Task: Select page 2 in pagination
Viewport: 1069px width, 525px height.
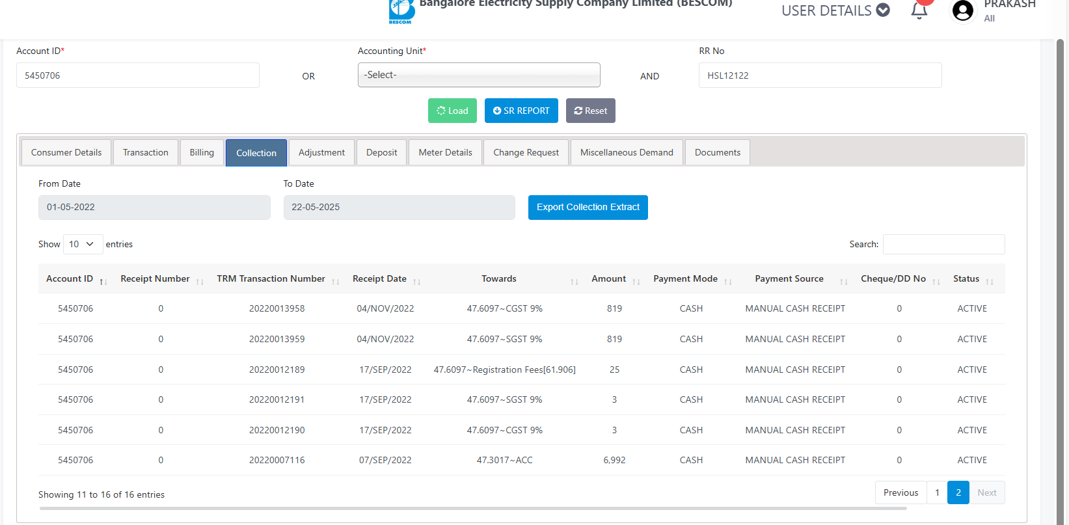Action: 958,492
